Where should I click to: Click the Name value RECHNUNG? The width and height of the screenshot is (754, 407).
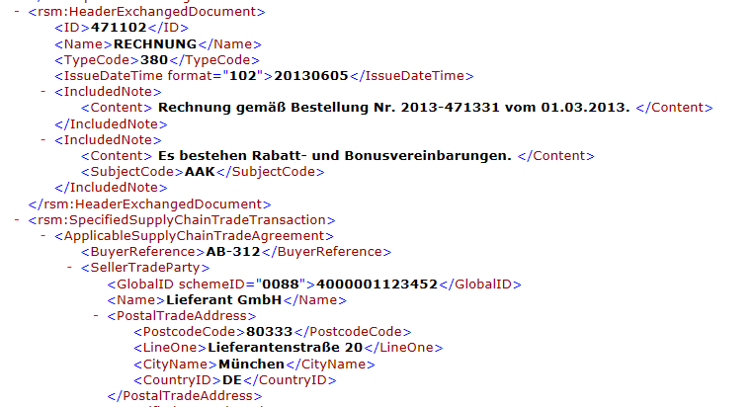tap(155, 44)
